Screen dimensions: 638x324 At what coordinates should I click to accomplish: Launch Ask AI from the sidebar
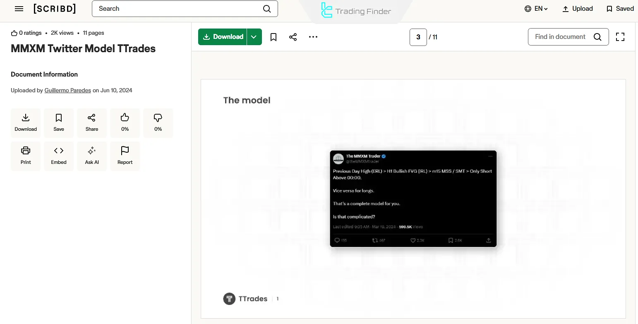coord(92,156)
